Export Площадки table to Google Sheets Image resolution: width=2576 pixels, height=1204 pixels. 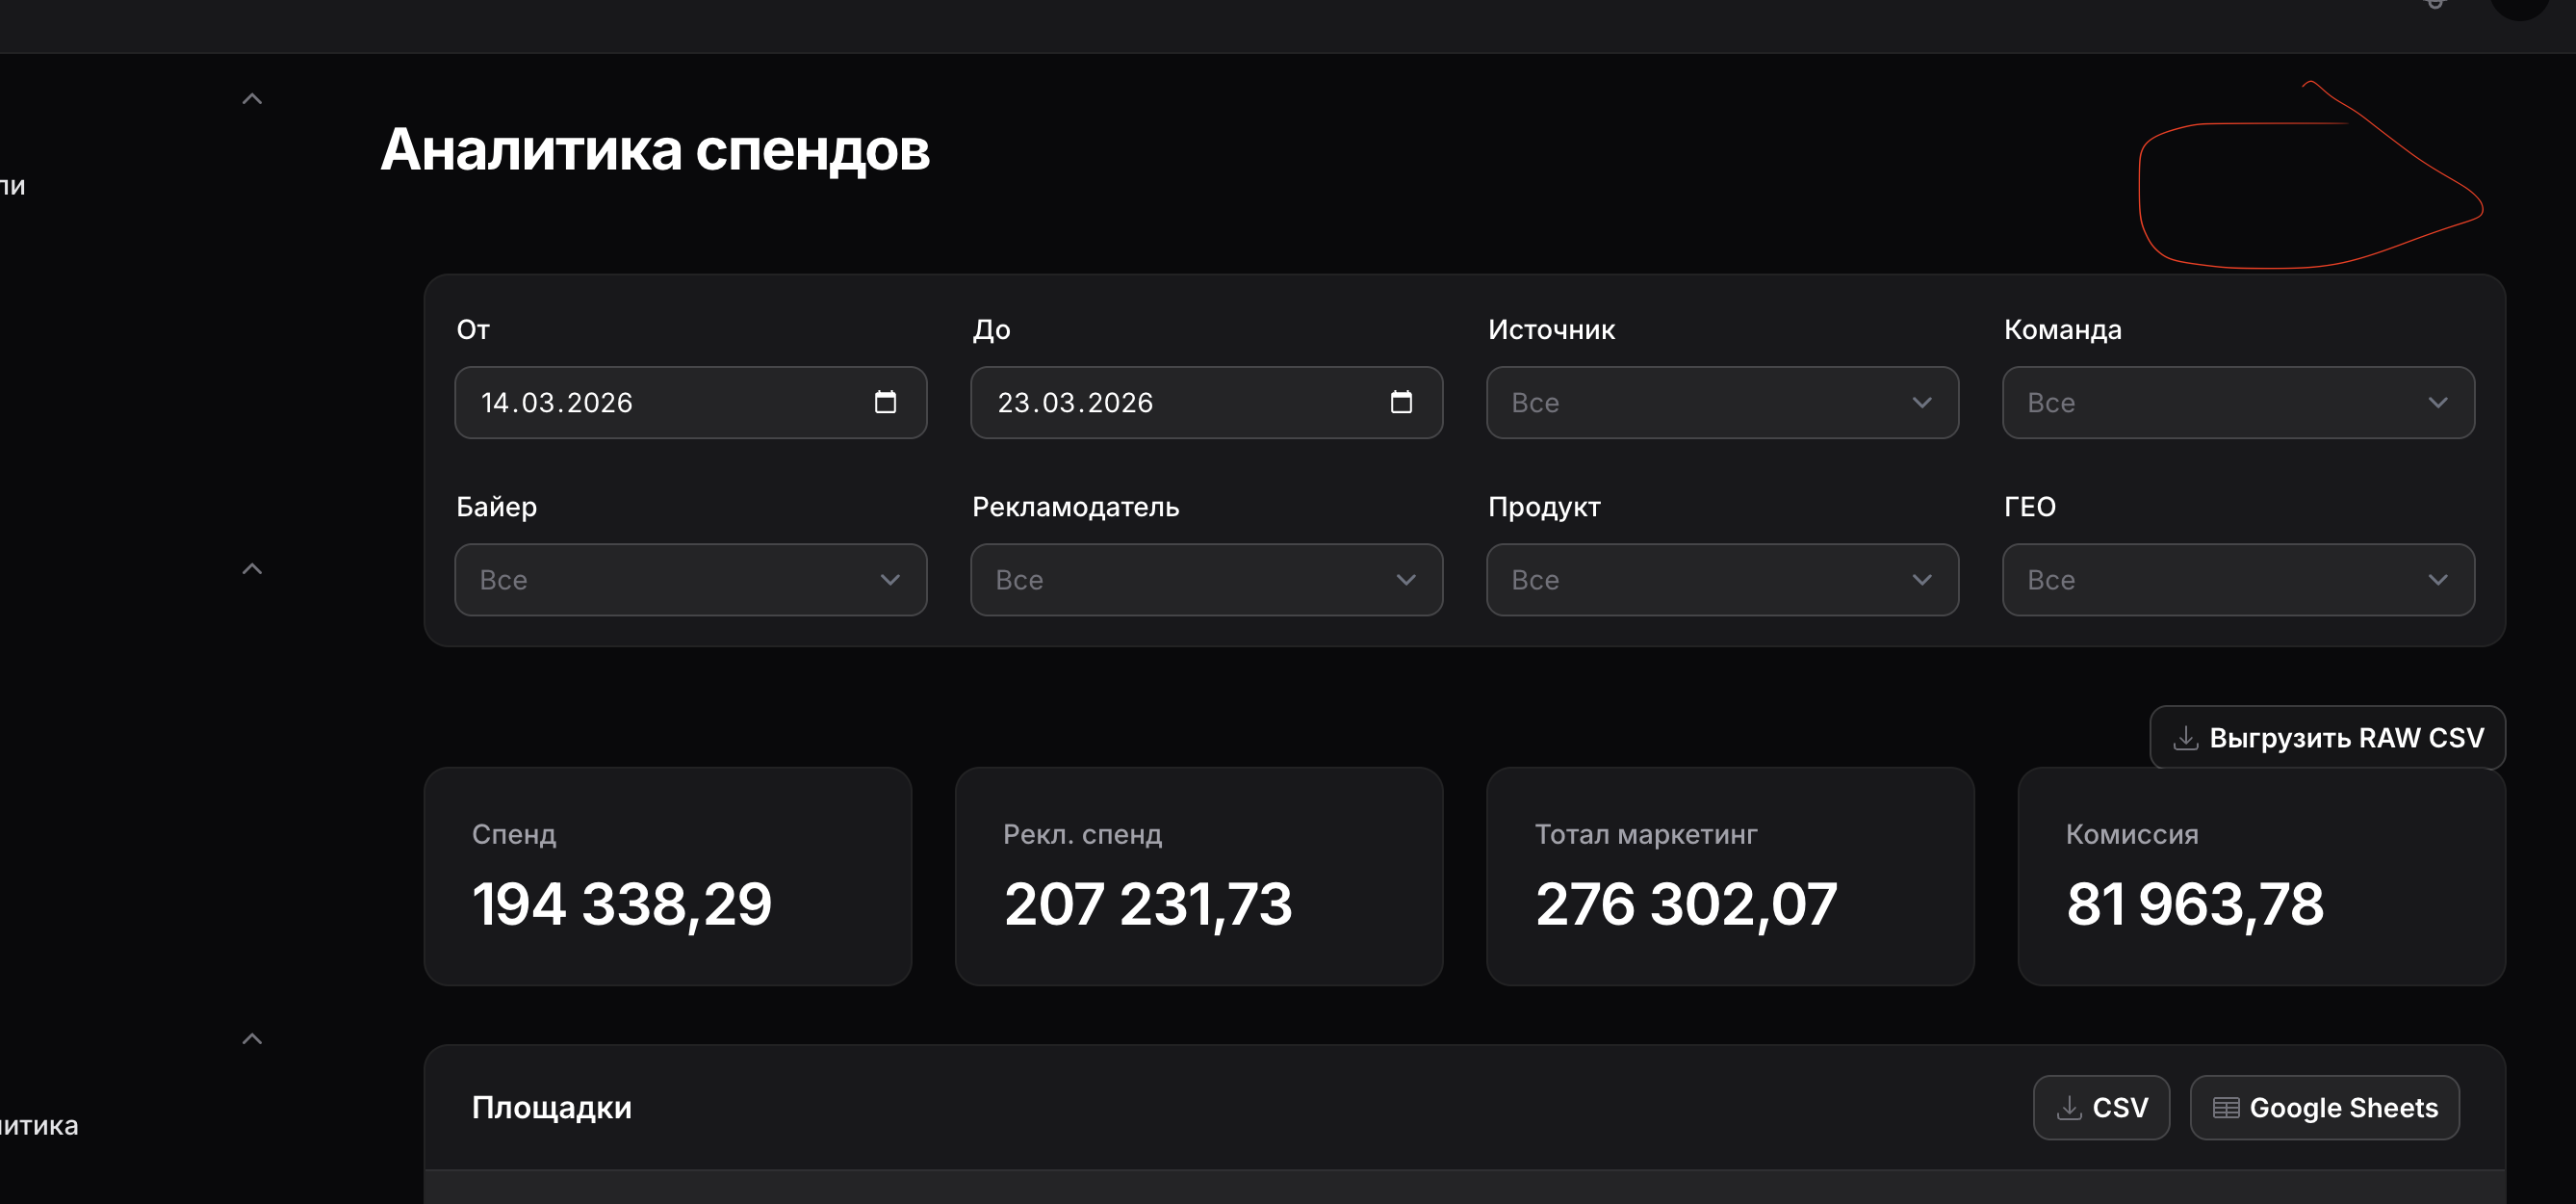coord(2324,1108)
